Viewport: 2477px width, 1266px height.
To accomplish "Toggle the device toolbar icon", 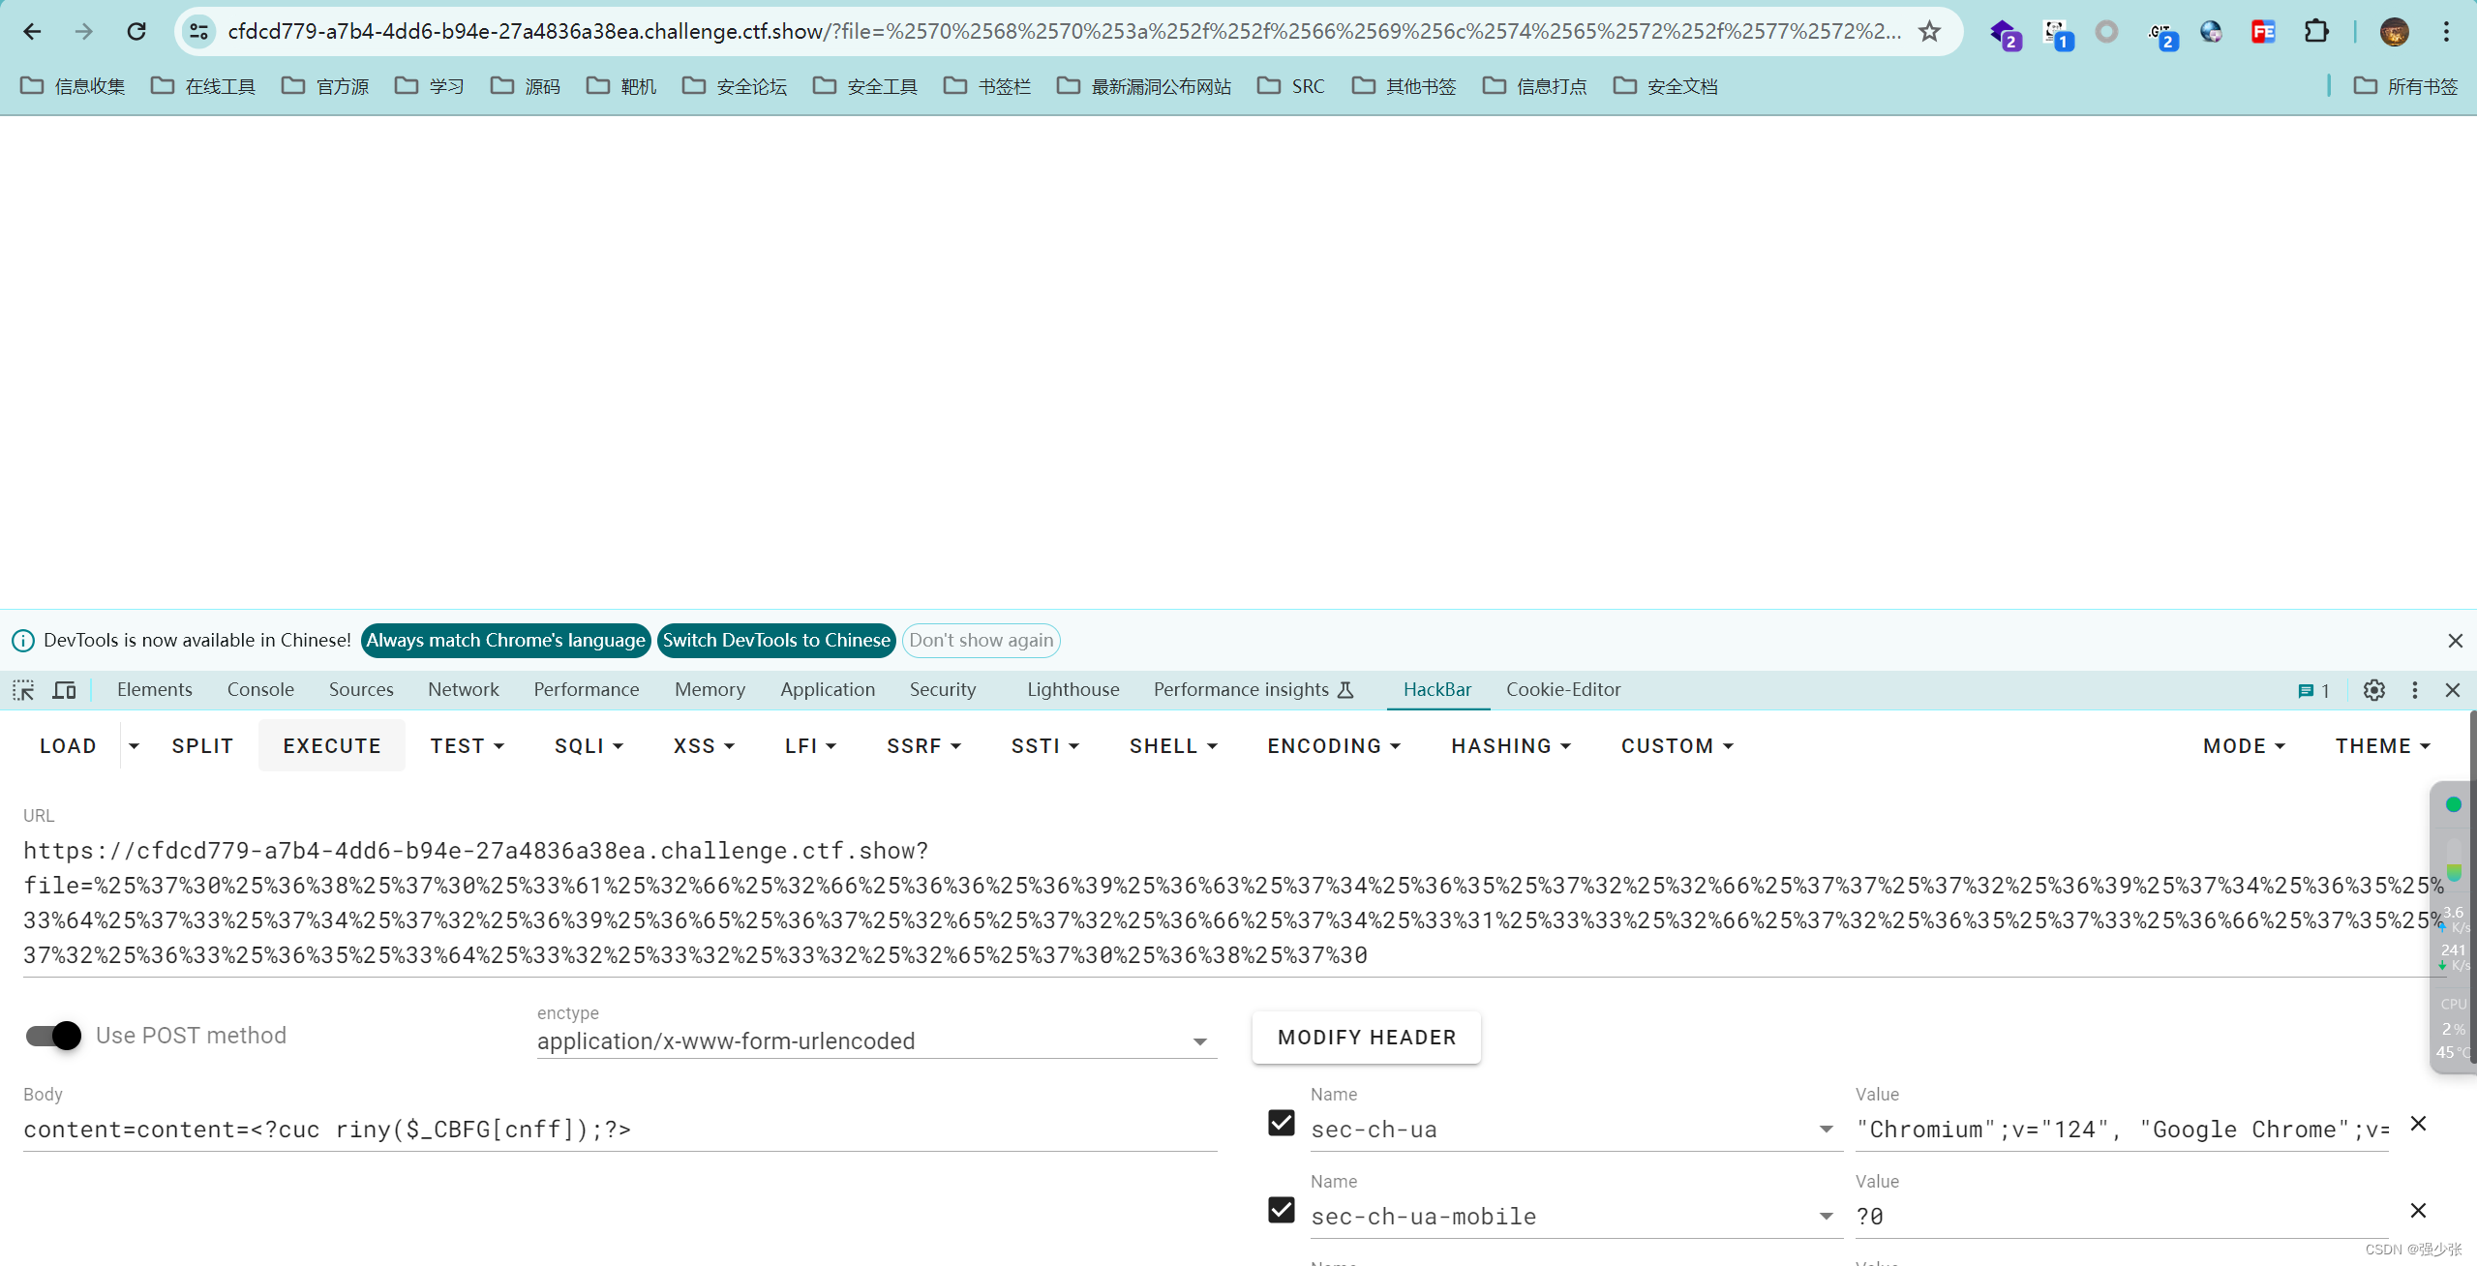I will (65, 690).
